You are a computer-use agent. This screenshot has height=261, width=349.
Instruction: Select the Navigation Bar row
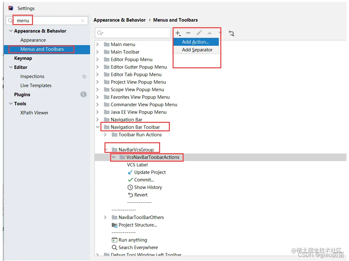tap(126, 119)
